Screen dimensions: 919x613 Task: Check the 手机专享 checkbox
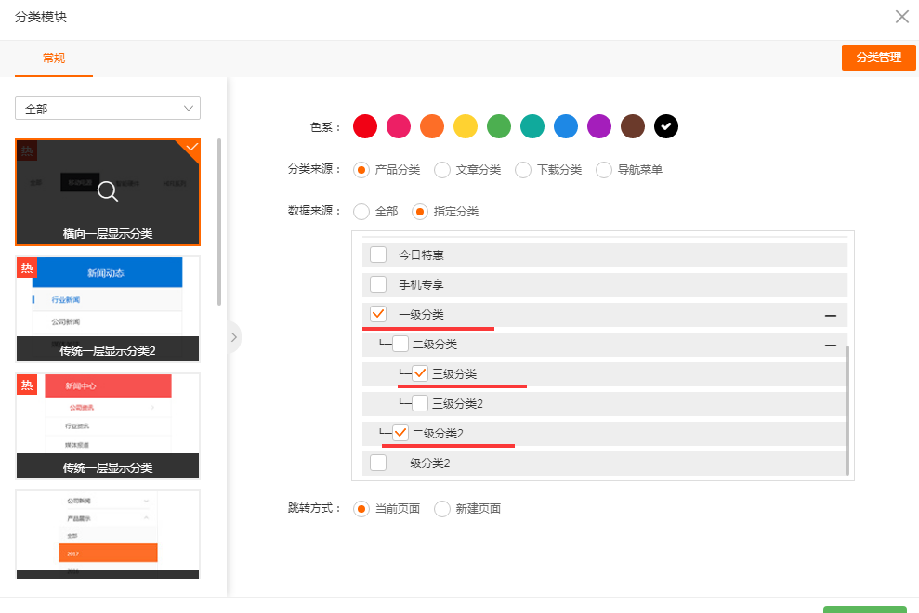coord(378,285)
